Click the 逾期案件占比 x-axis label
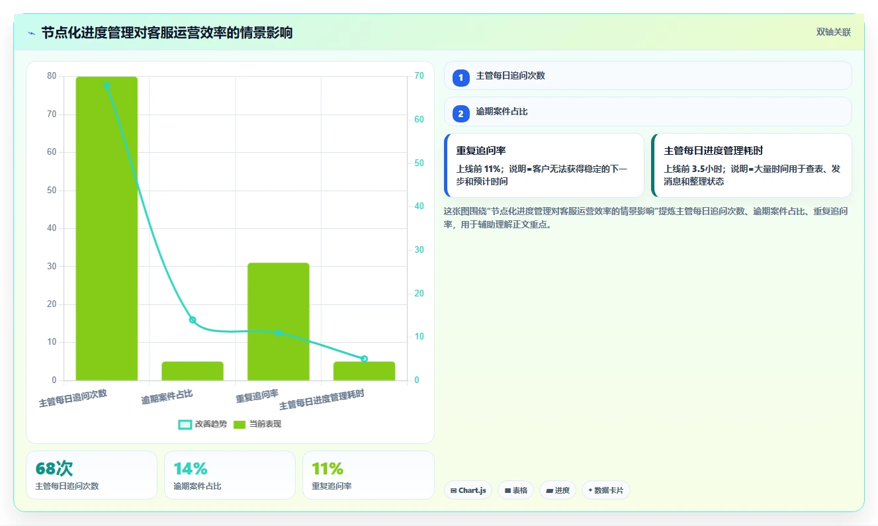This screenshot has width=878, height=526. pyautogui.click(x=167, y=397)
